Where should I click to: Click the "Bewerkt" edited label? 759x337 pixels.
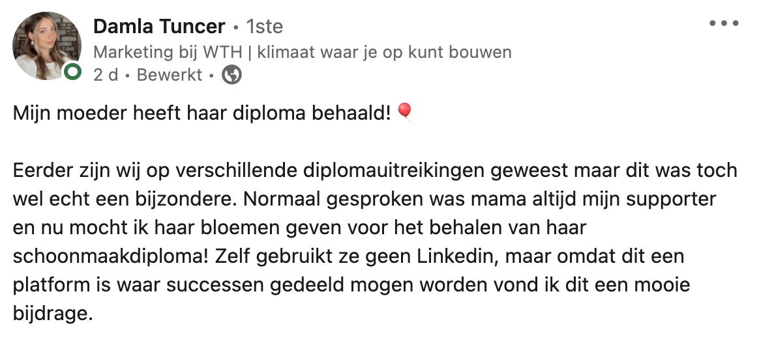170,75
